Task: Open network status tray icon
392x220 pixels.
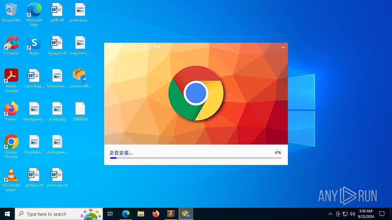Action: point(345,214)
